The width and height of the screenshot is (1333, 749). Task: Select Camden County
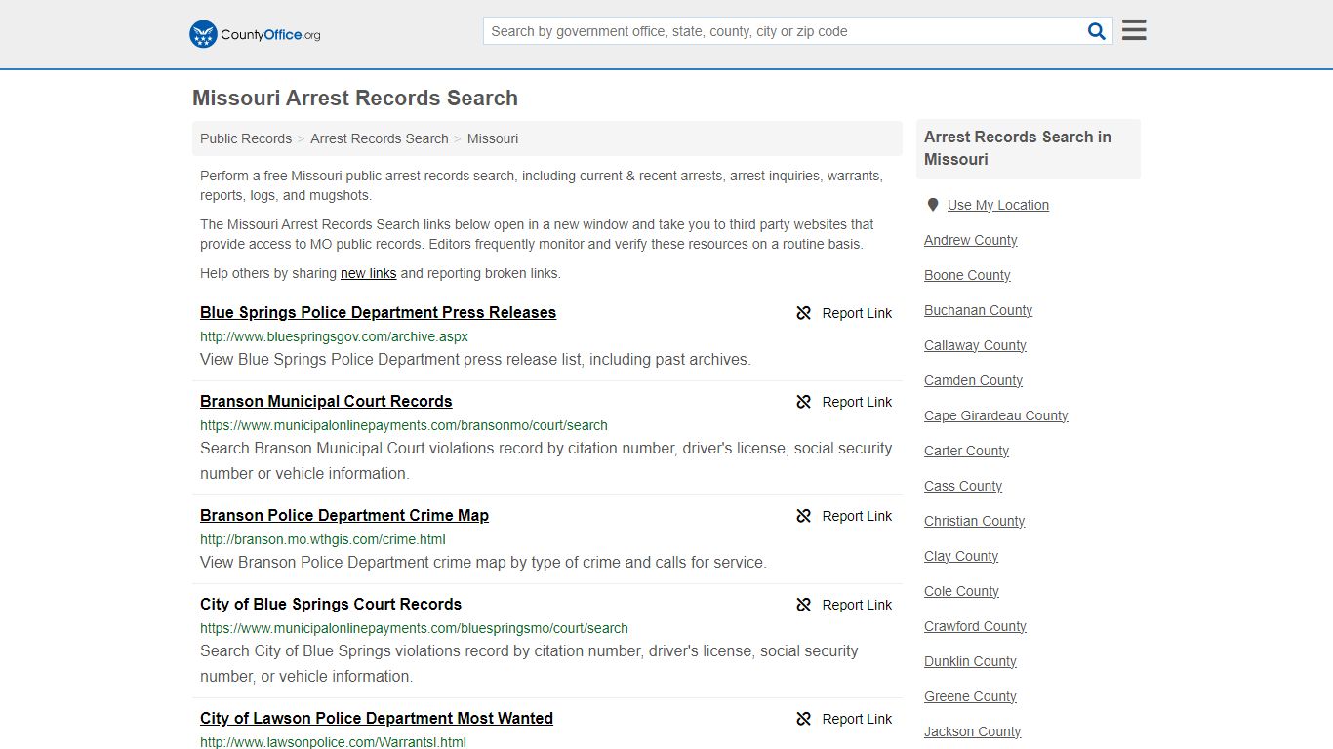click(973, 380)
